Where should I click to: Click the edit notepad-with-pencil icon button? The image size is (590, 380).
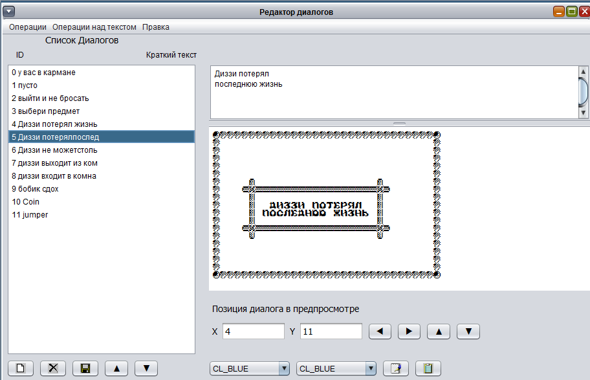point(396,368)
